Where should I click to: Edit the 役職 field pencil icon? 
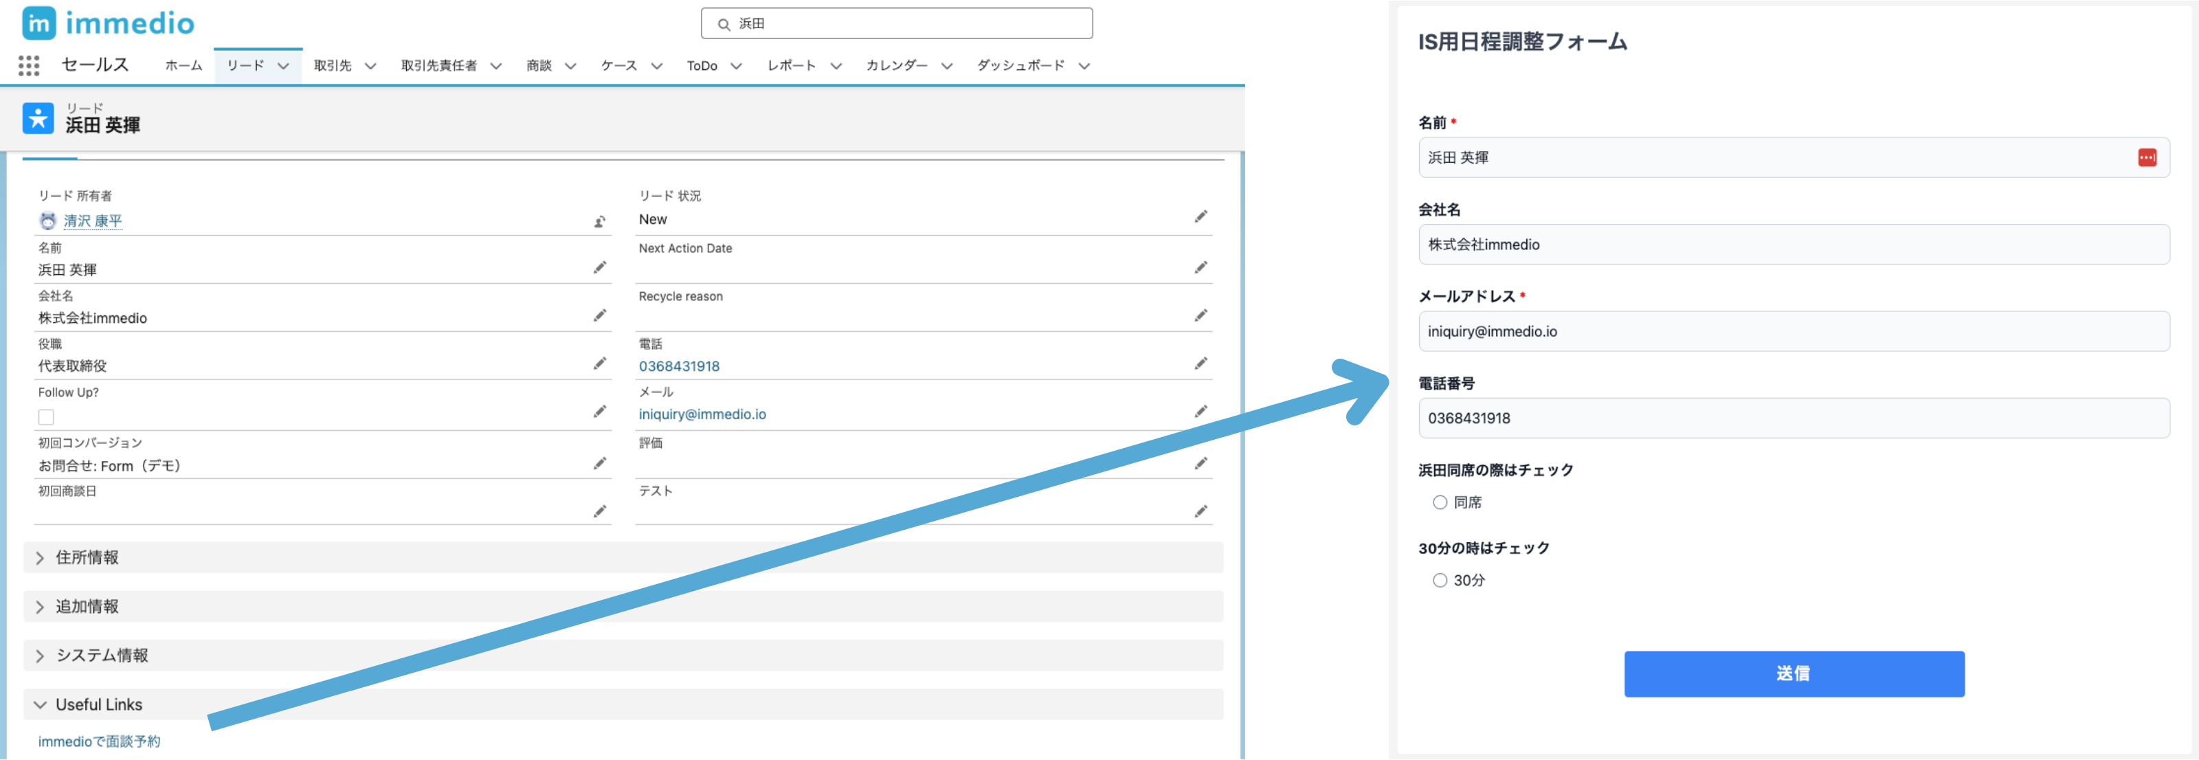click(600, 364)
